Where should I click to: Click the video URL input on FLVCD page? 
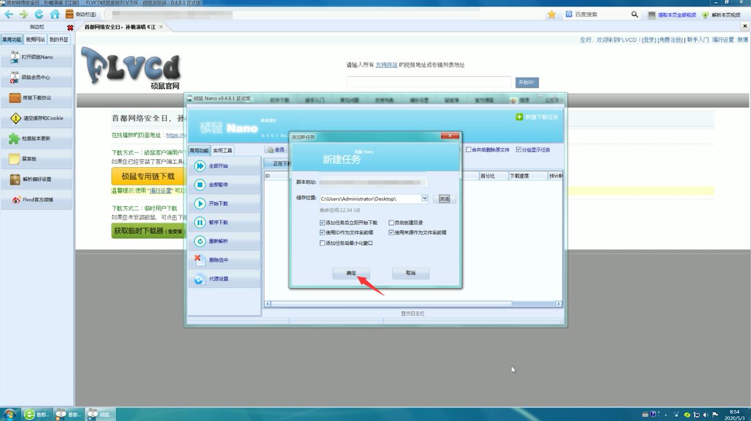(x=428, y=82)
